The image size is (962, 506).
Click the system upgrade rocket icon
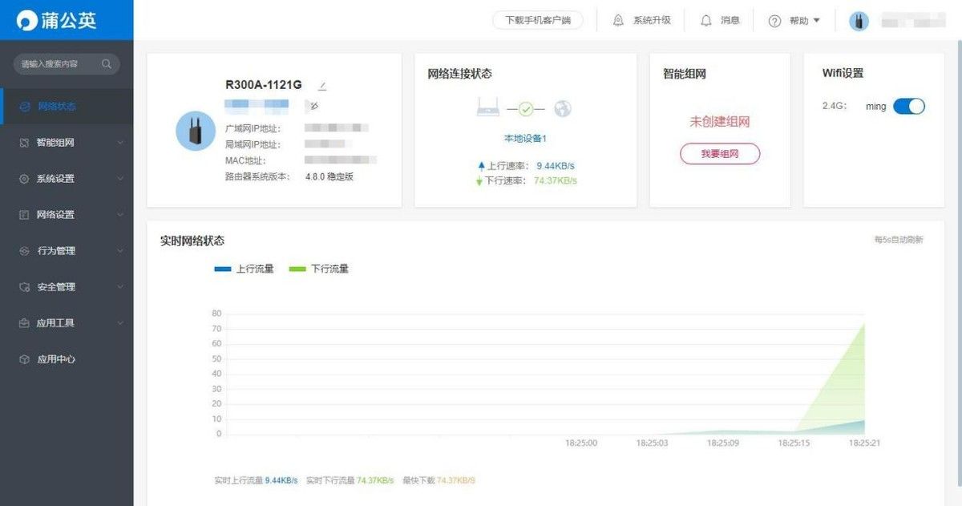coord(618,21)
